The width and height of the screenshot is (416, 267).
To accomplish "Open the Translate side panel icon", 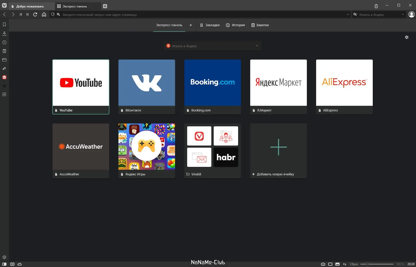I will (4, 69).
